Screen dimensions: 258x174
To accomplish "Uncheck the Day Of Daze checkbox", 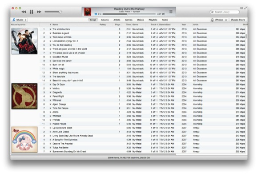I will pos(50,85).
